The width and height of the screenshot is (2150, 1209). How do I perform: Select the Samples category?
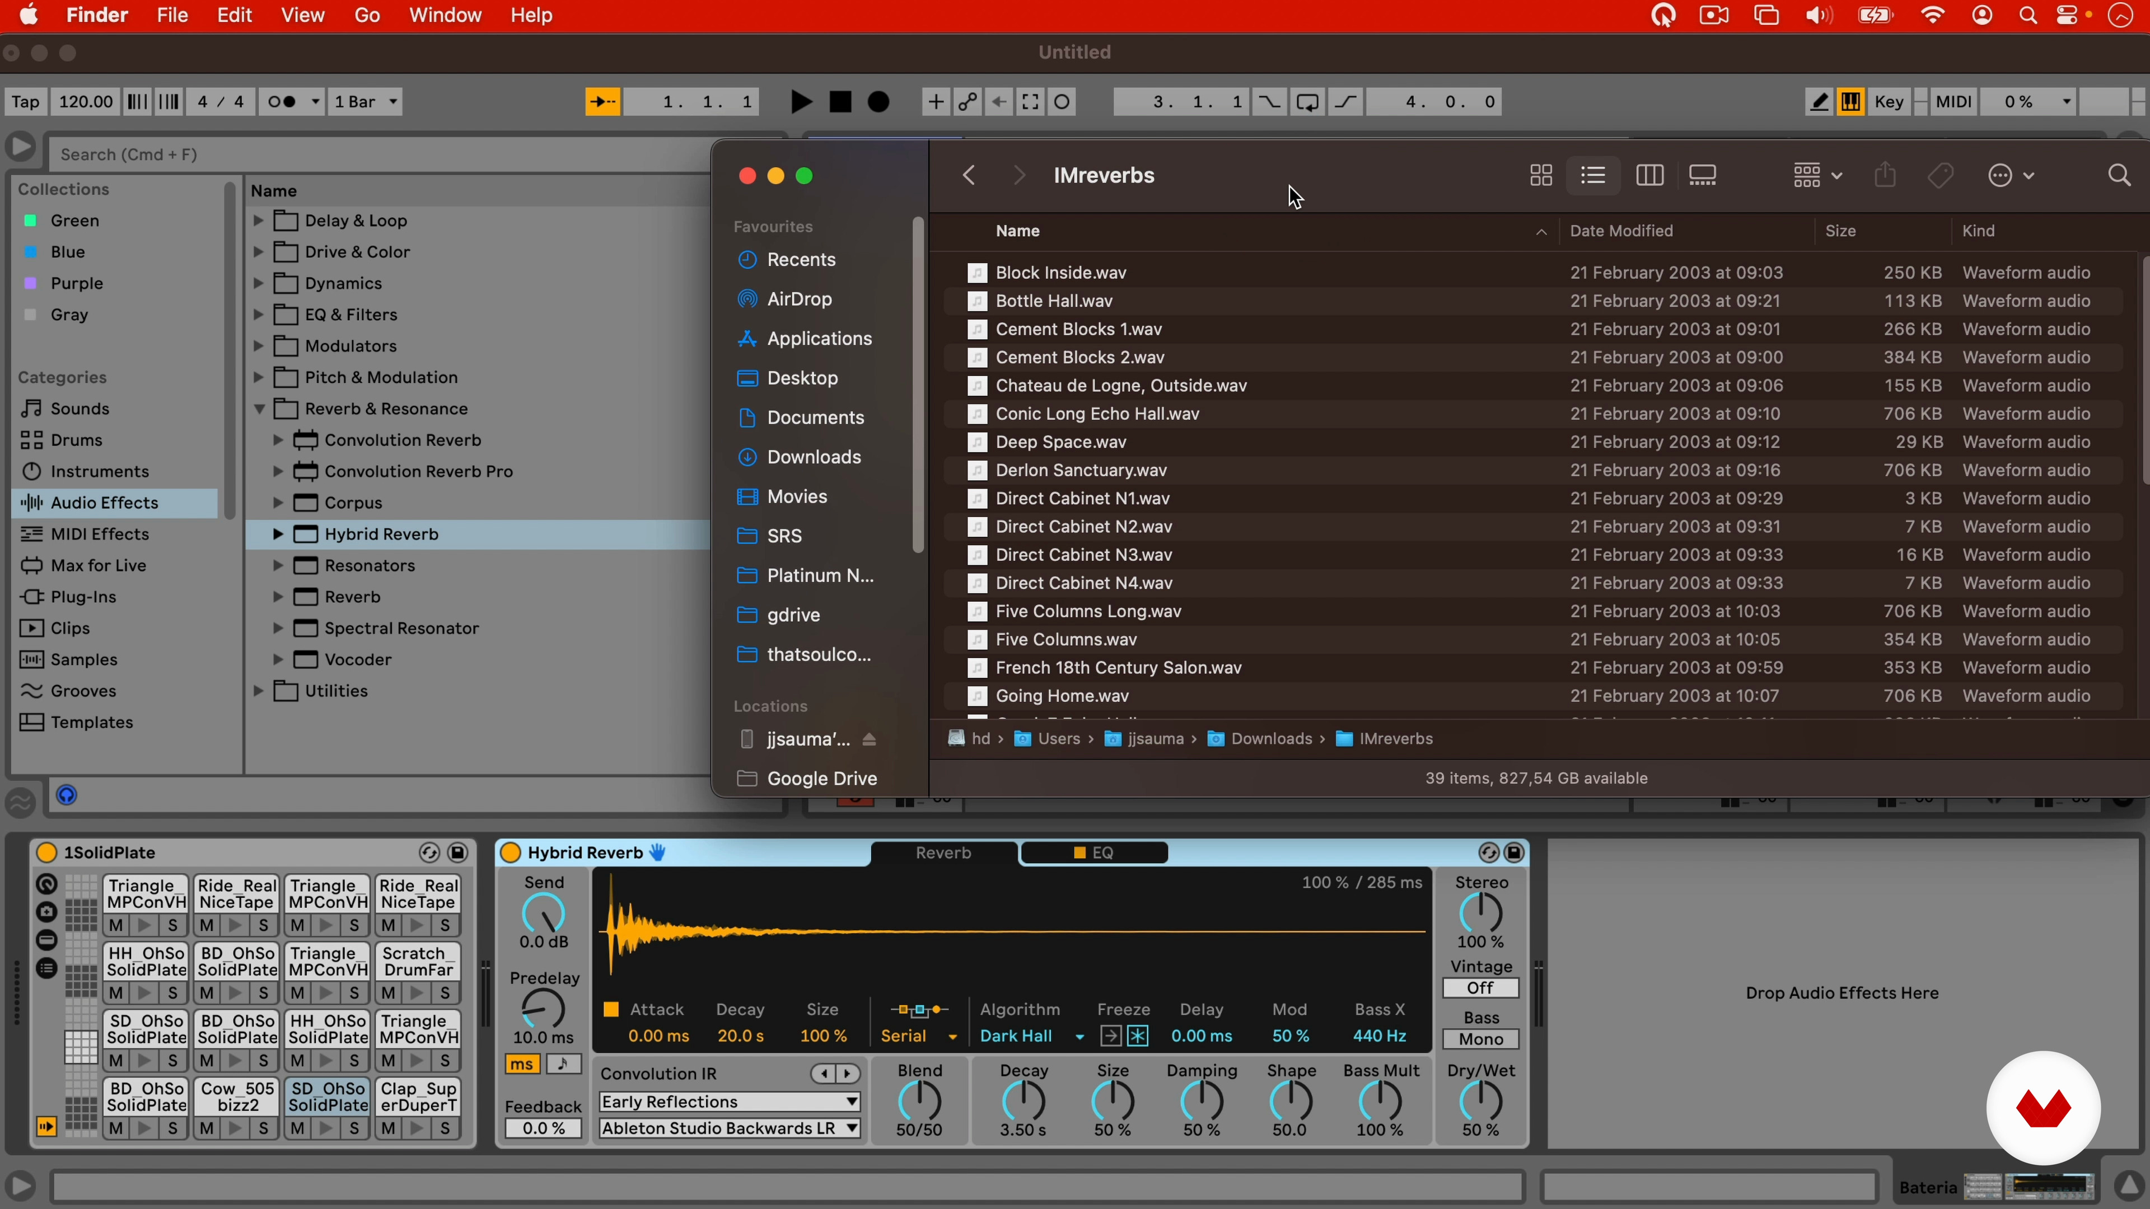pyautogui.click(x=83, y=659)
